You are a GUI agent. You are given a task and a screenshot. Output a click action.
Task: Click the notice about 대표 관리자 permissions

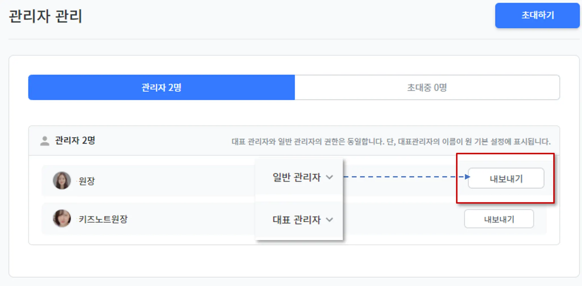391,141
